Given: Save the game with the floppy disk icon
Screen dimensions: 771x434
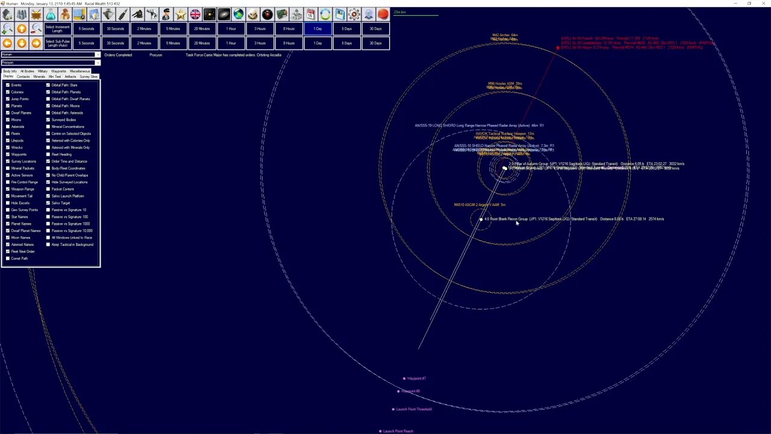Looking at the screenshot, I should (x=340, y=14).
